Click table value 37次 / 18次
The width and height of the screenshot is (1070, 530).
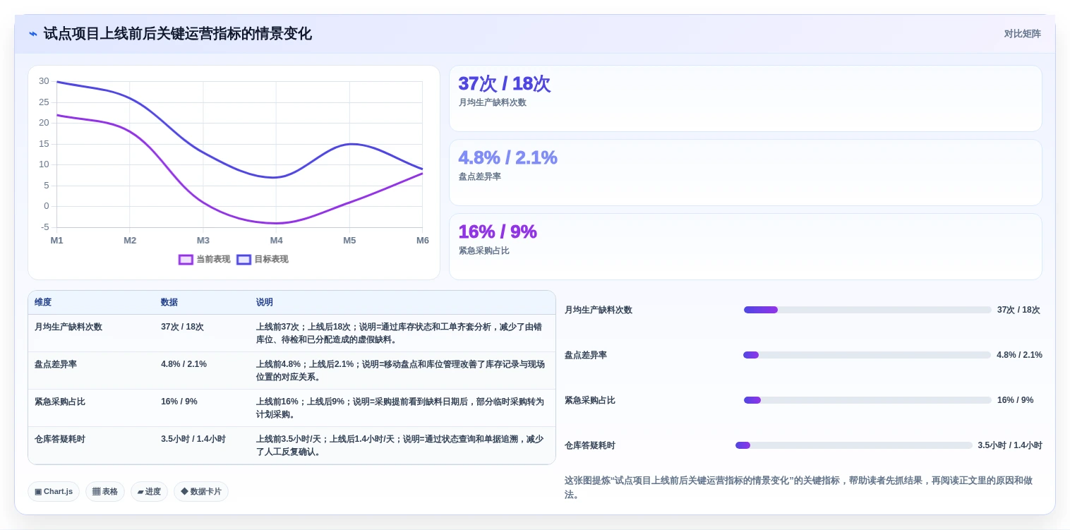pos(182,327)
